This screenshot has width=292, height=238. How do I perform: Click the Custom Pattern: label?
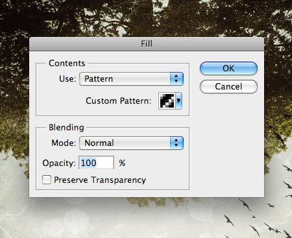pos(118,101)
